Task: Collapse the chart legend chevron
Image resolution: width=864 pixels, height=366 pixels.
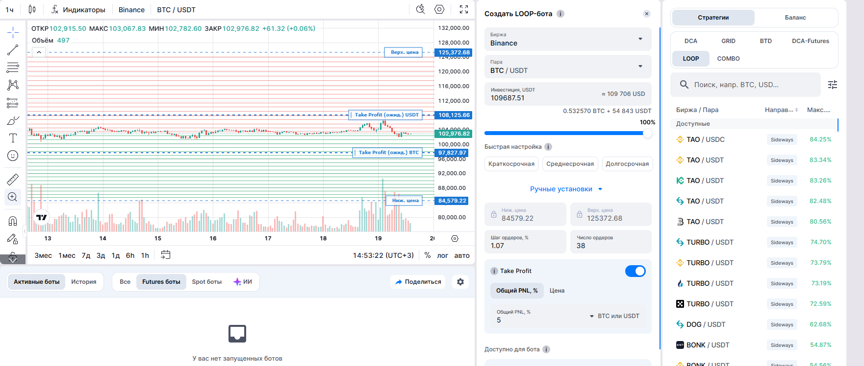Action: (39, 52)
